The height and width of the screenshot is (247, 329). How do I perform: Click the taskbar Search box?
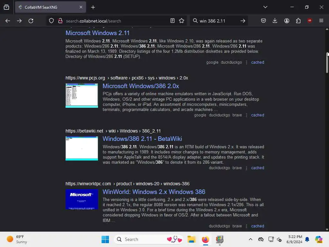[x=148, y=239]
